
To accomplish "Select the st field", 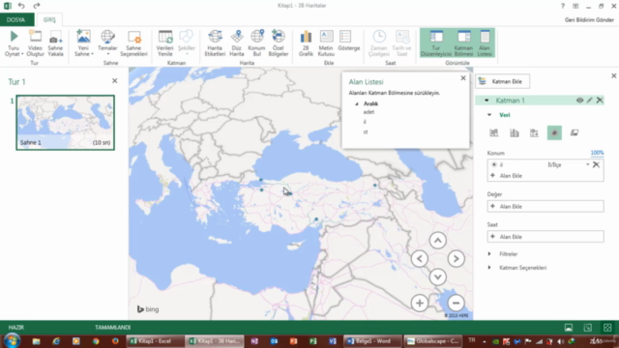I will (x=366, y=132).
